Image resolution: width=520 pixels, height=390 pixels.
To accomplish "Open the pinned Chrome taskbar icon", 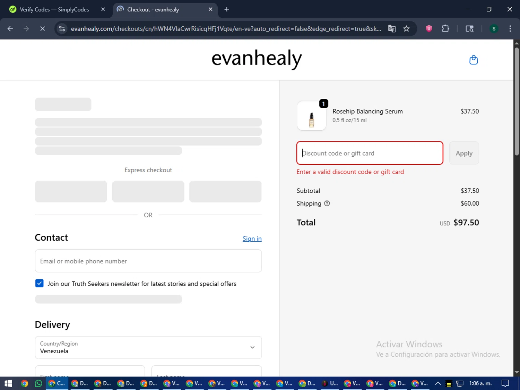I will pyautogui.click(x=24, y=383).
